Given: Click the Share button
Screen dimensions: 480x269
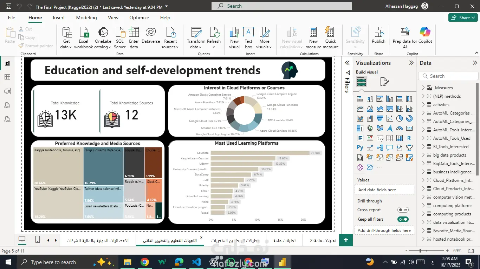Looking at the screenshot, I should click(462, 18).
